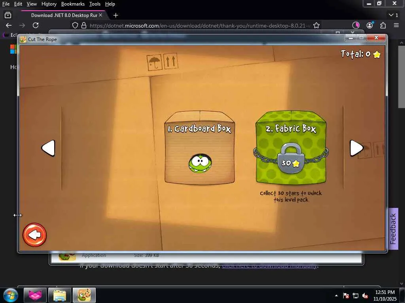Open File Explorer from the taskbar
405x303 pixels.
tap(60, 295)
